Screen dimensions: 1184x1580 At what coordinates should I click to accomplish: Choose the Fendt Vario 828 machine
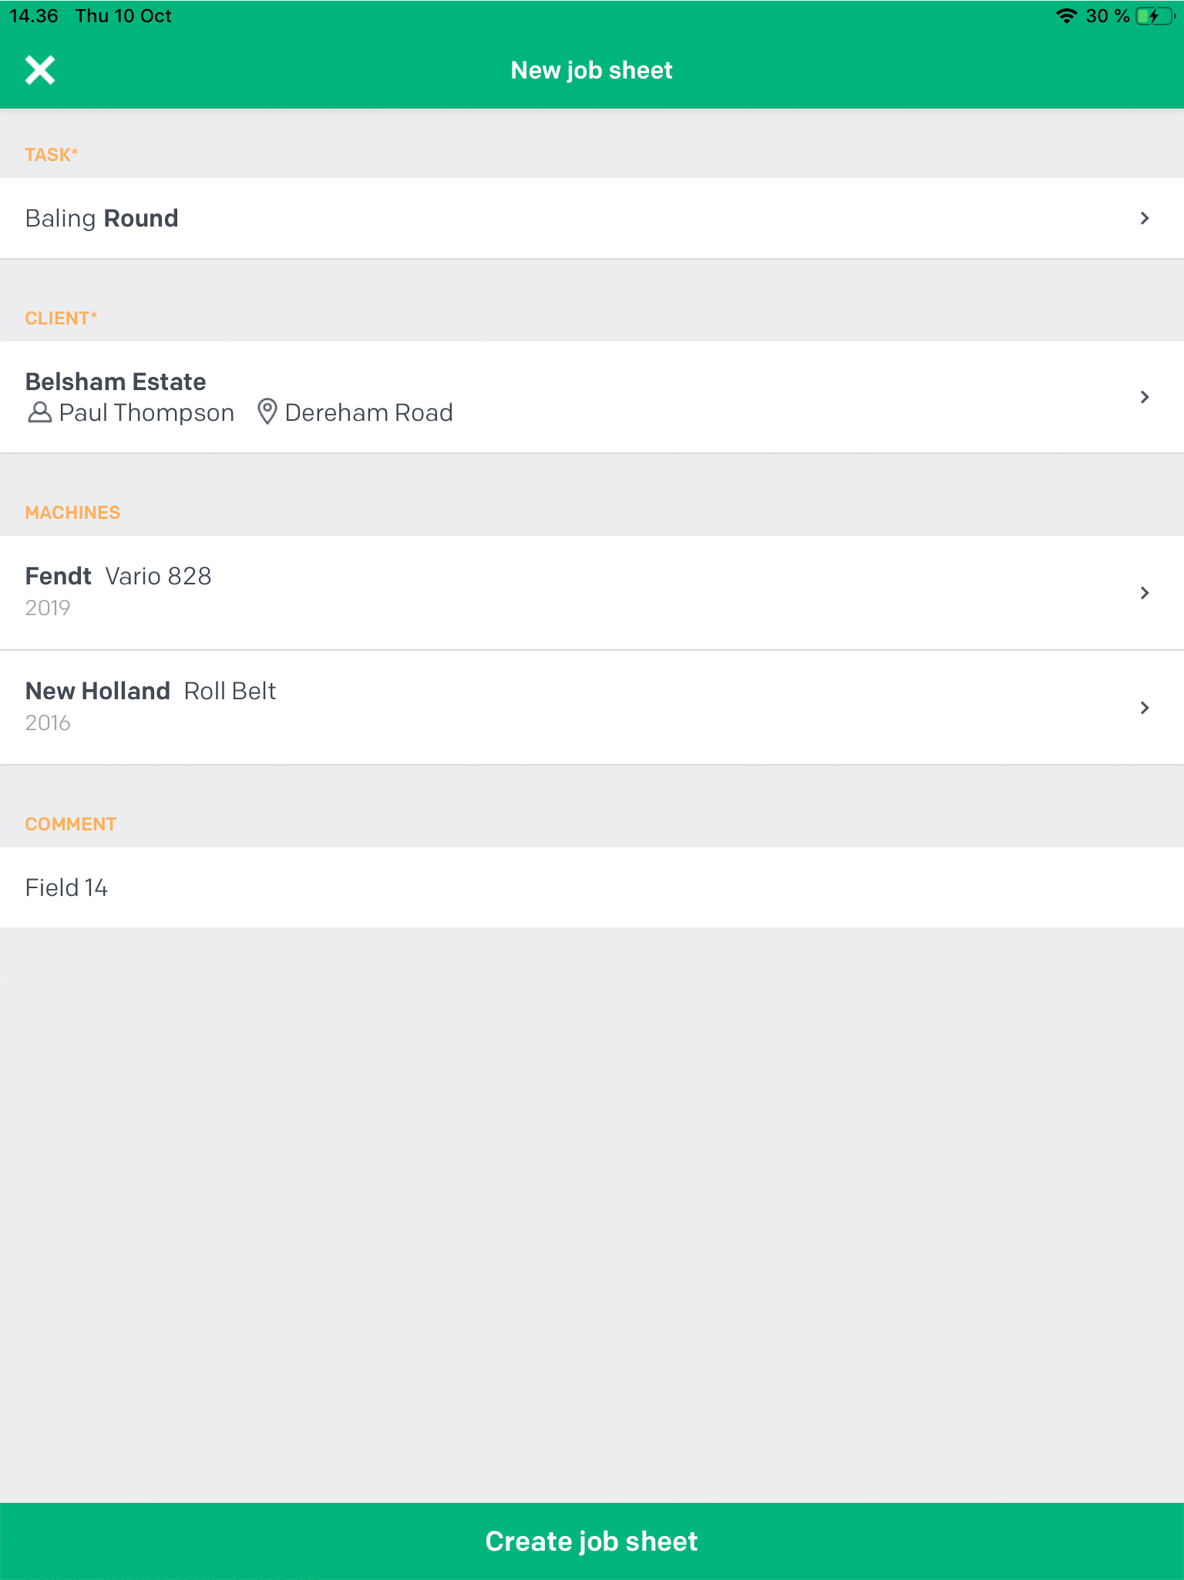(x=119, y=577)
